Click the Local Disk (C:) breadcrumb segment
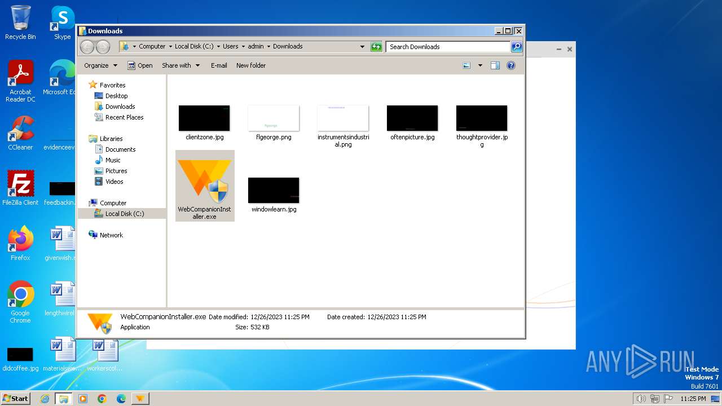722x406 pixels. coord(194,47)
